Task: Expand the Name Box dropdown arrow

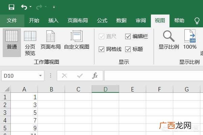Action: [41, 76]
